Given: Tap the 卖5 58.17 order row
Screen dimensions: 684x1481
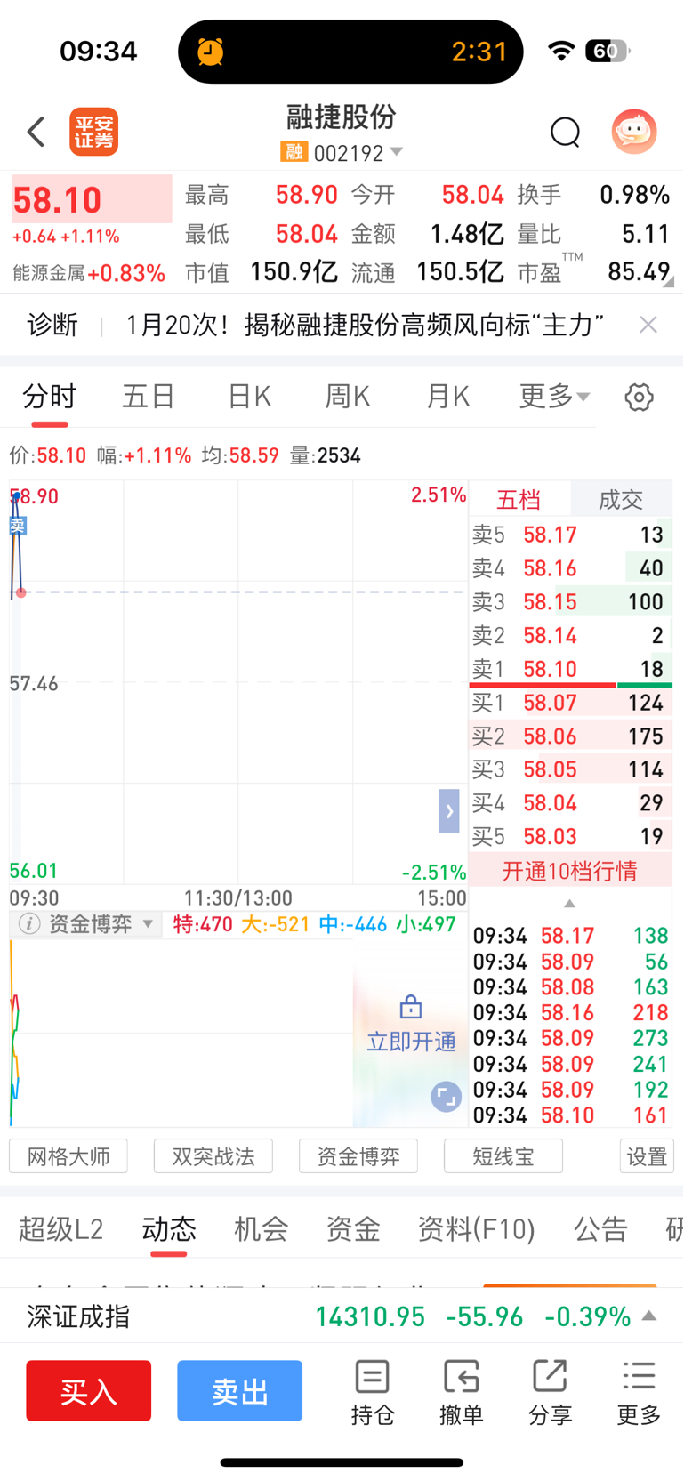Looking at the screenshot, I should (x=570, y=535).
